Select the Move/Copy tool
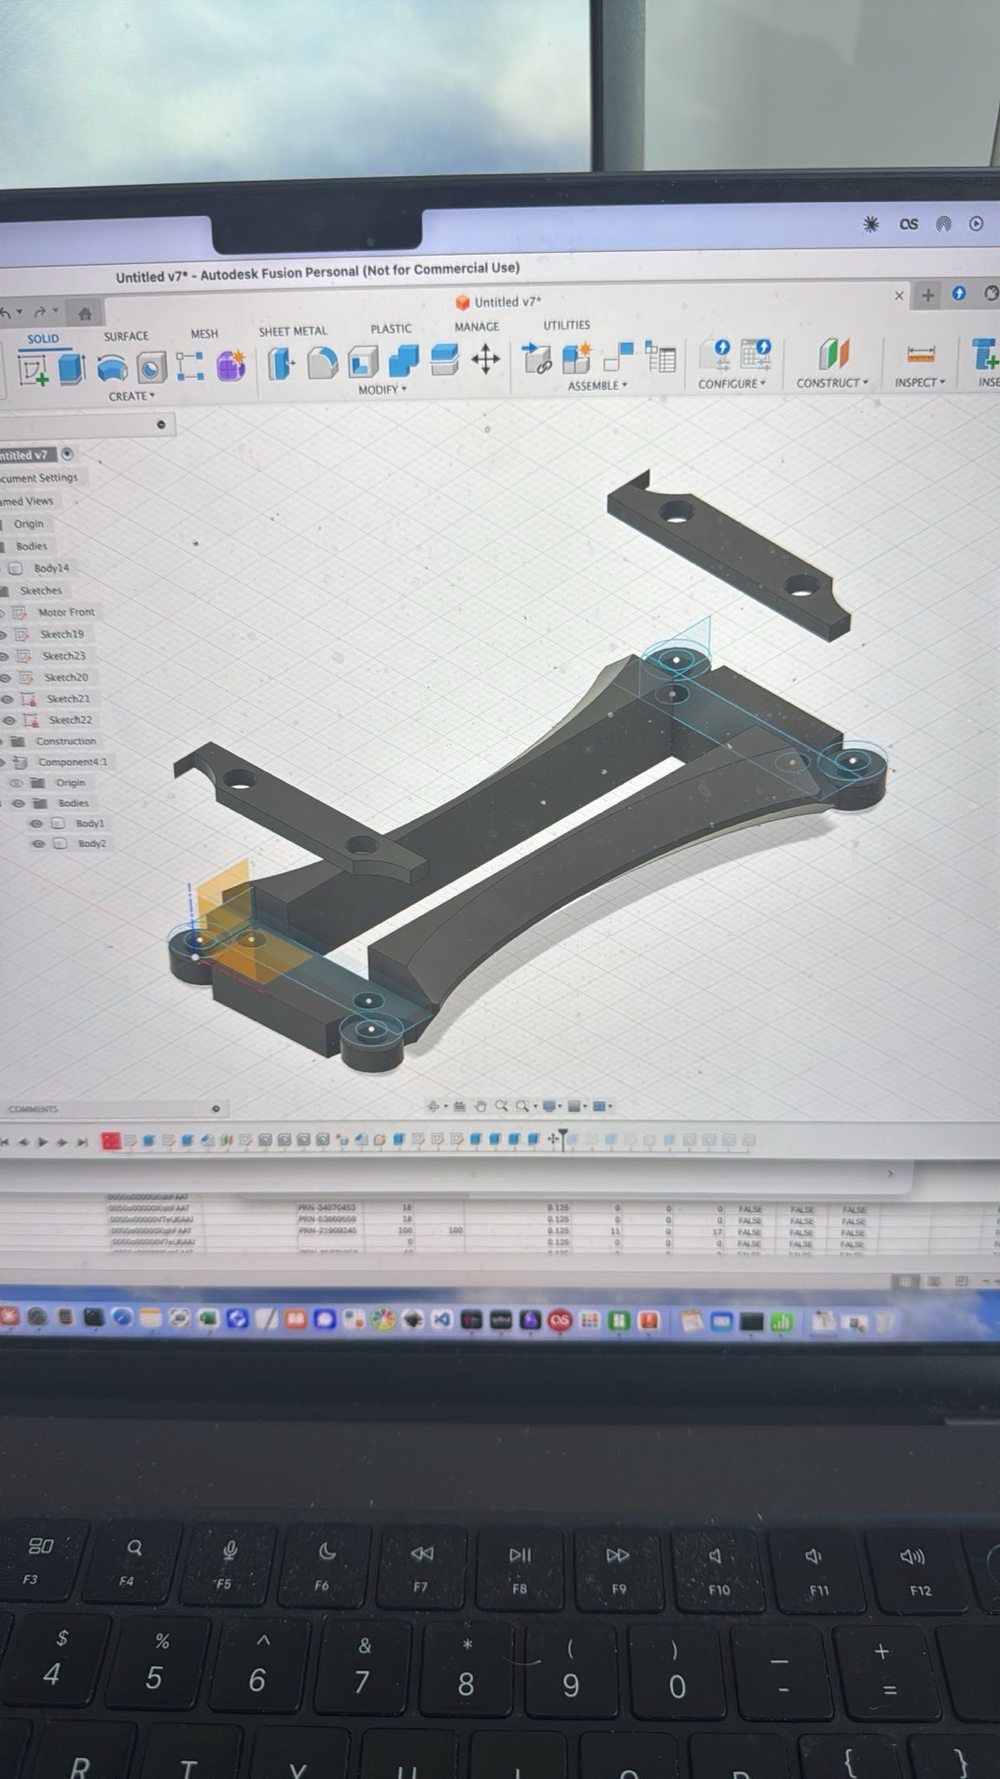The image size is (1000, 1779). [x=485, y=359]
